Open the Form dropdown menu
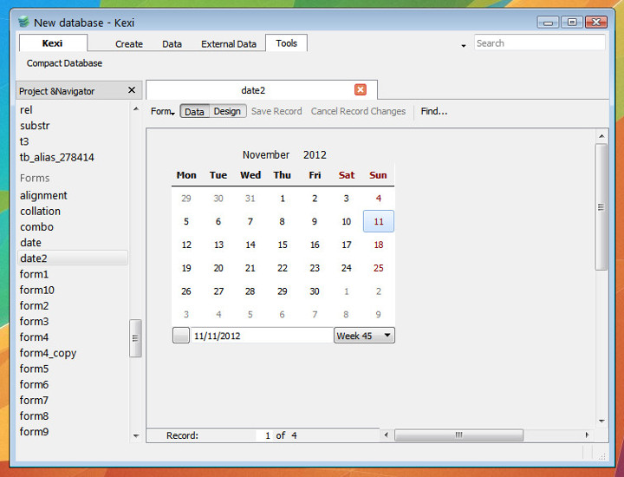The image size is (624, 477). 162,111
